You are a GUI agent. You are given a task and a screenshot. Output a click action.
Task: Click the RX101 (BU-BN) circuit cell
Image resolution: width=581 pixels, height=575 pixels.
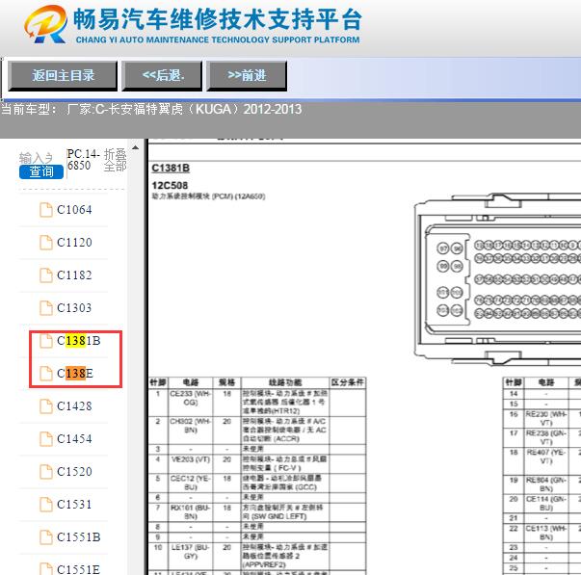click(191, 511)
